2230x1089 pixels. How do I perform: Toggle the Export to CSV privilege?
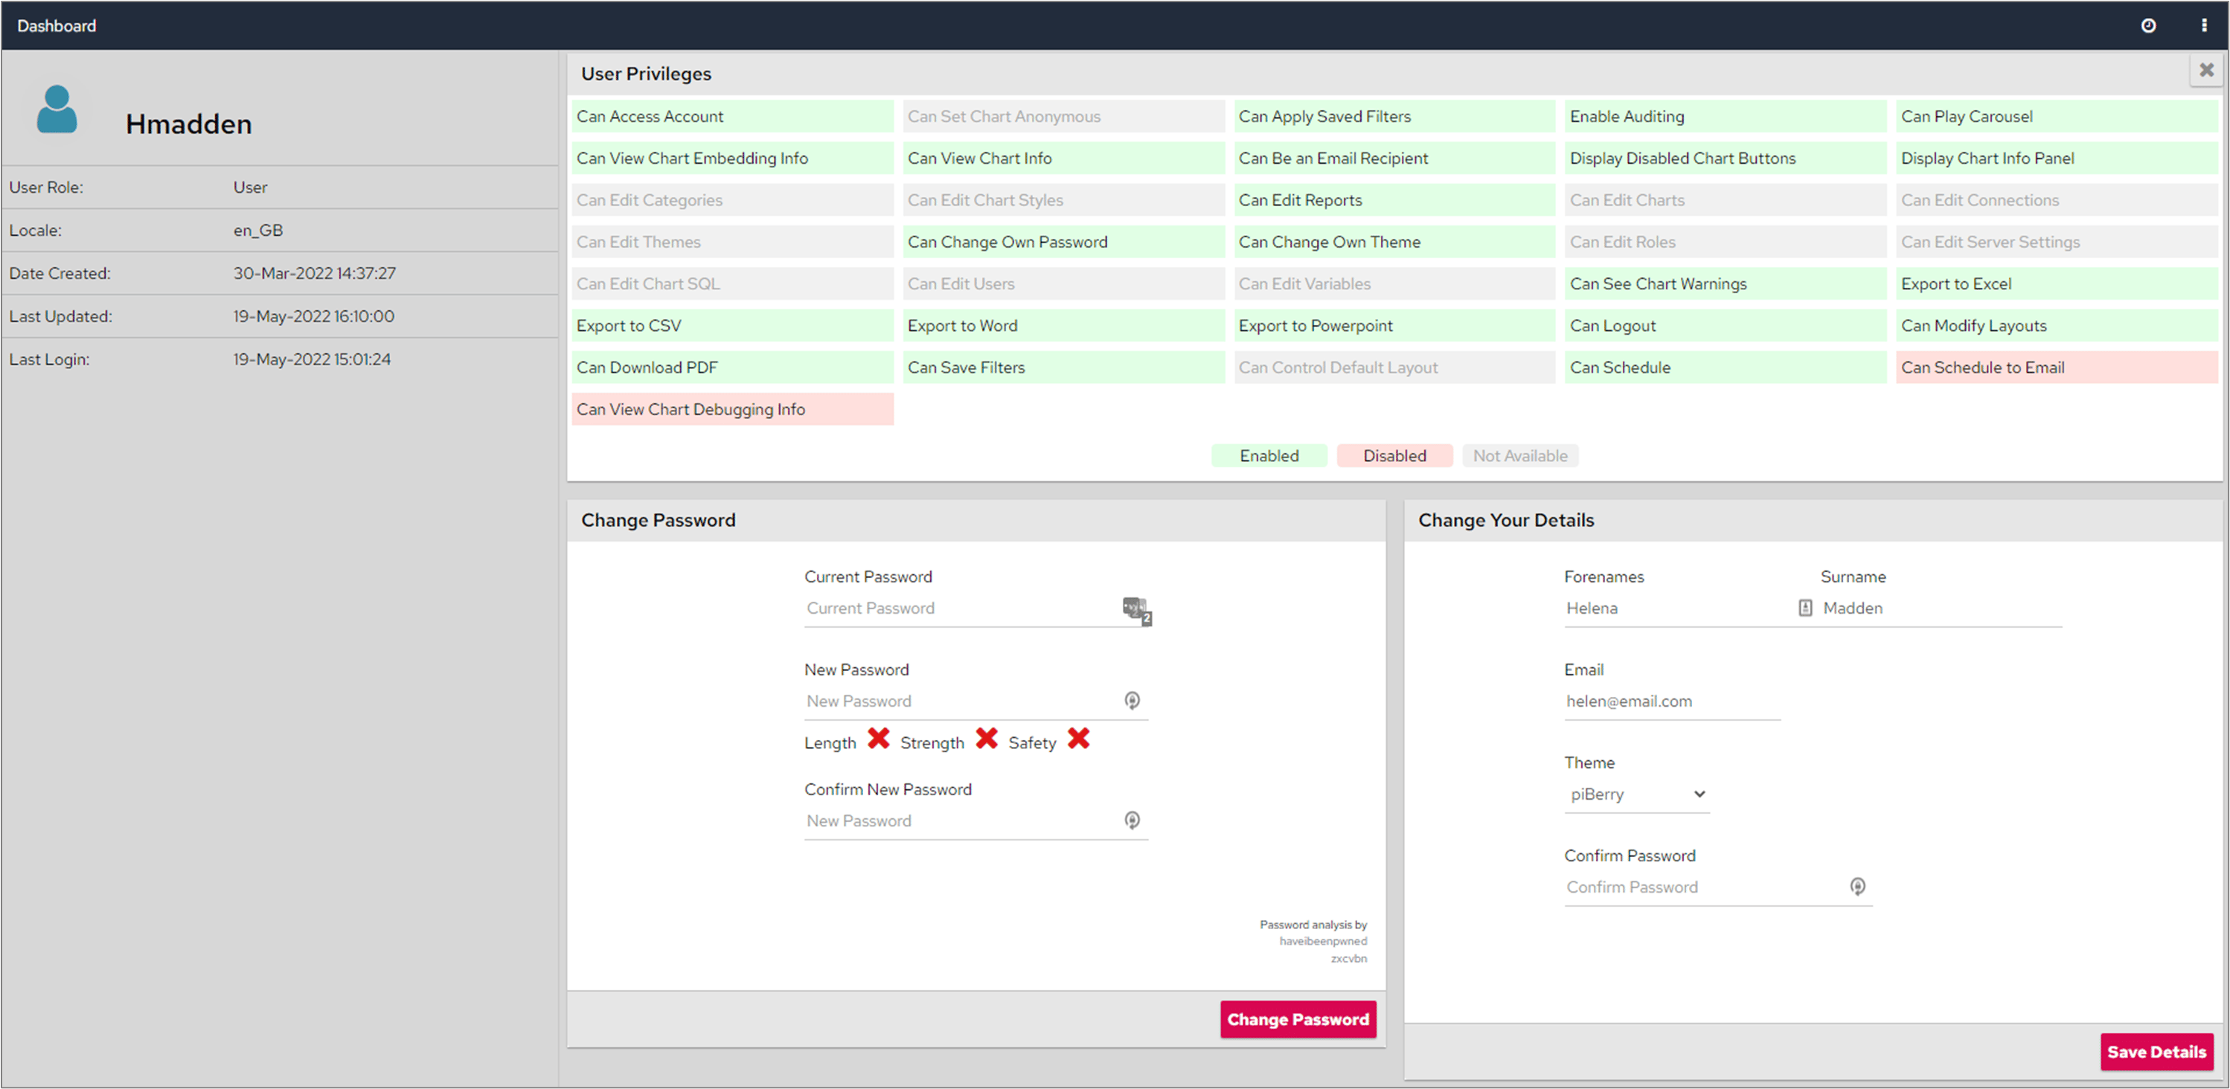click(x=732, y=326)
